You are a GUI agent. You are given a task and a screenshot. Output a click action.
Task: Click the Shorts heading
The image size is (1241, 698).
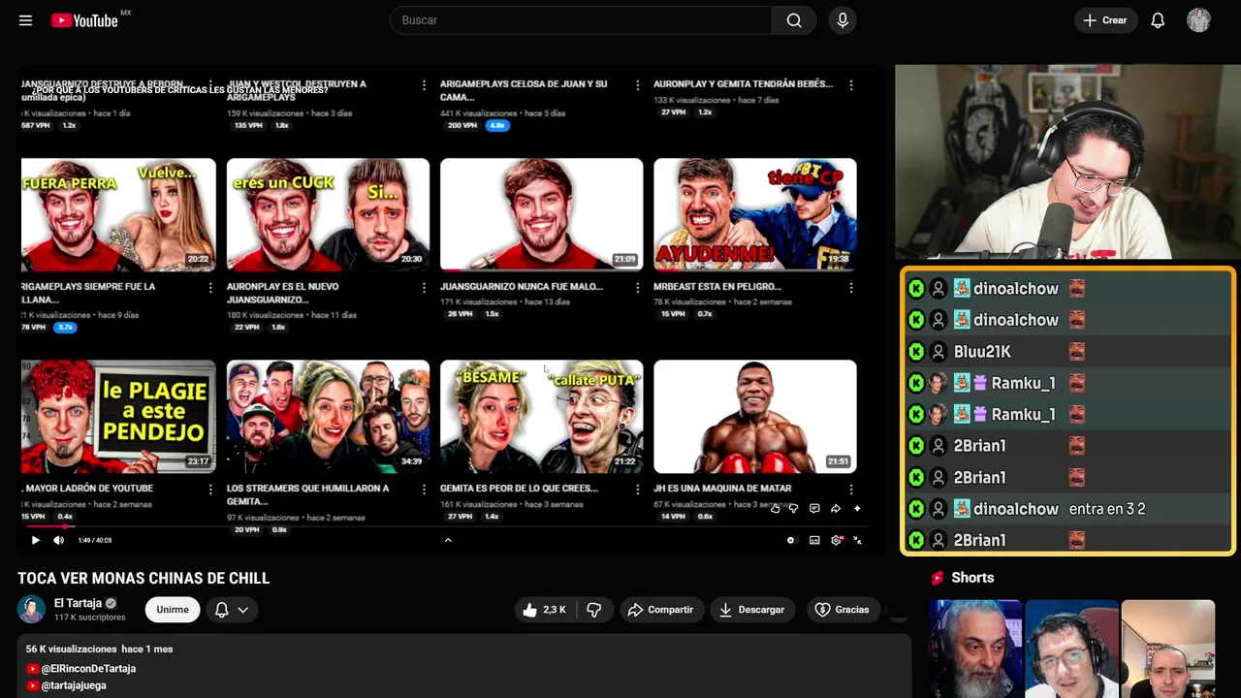coord(972,578)
